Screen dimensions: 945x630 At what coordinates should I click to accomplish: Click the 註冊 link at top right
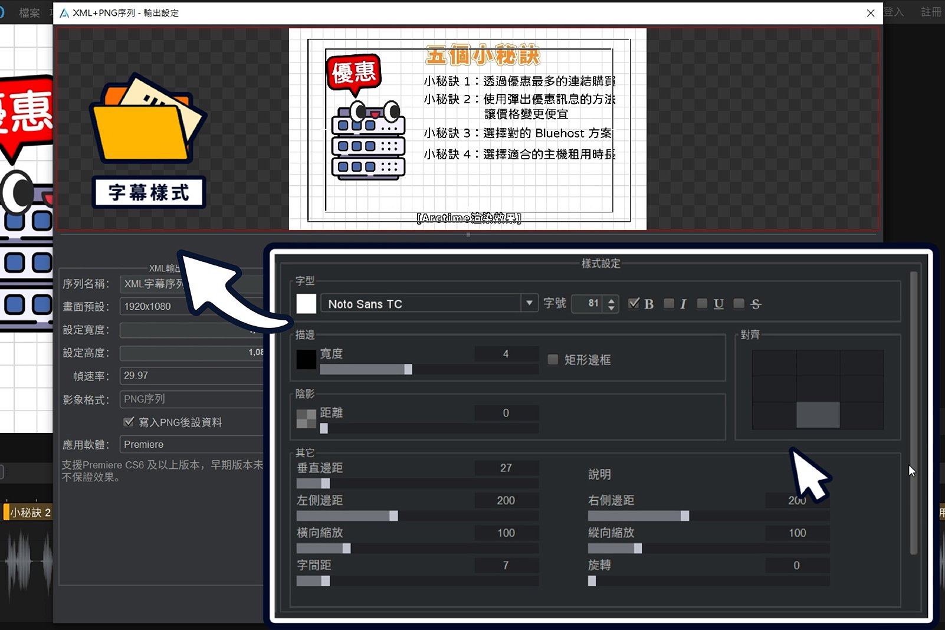pyautogui.click(x=931, y=12)
